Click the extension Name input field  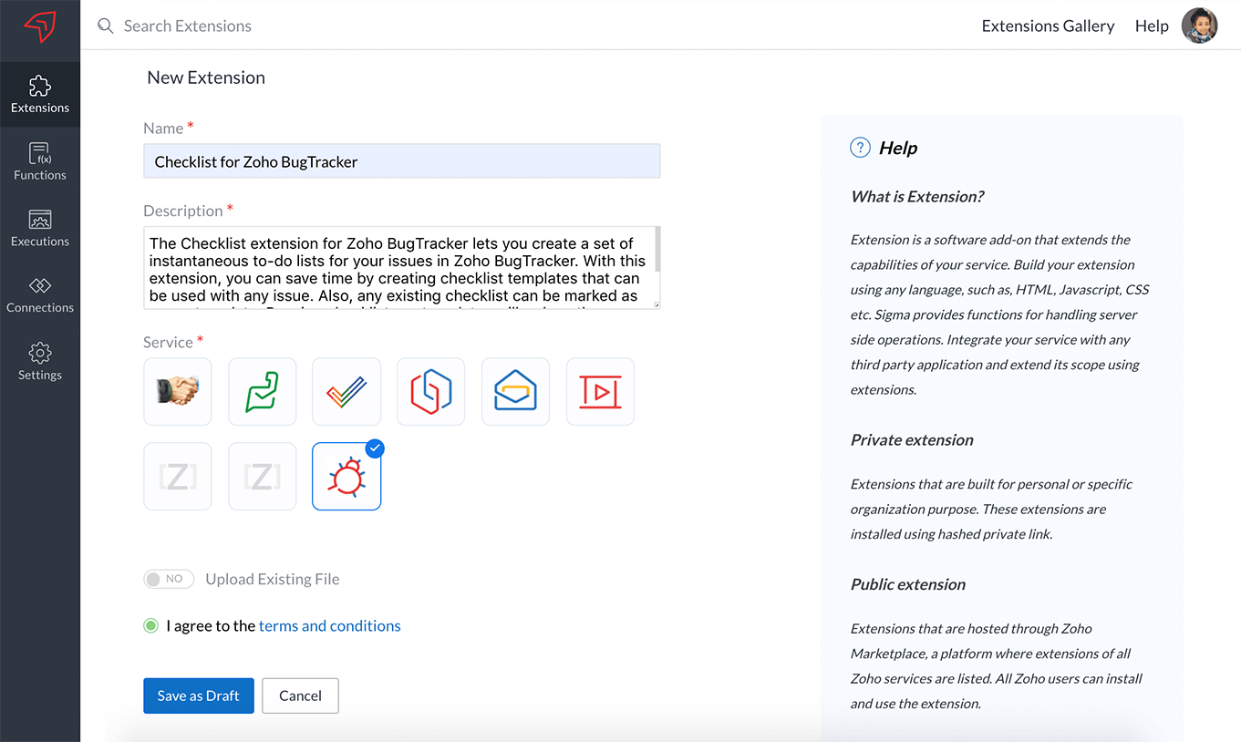tap(401, 161)
